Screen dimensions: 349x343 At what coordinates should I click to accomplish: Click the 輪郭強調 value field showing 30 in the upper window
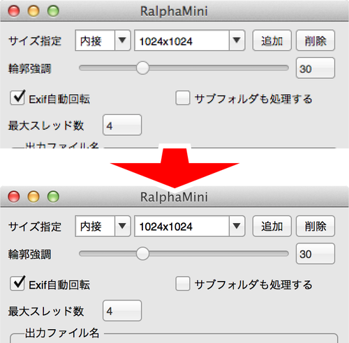coord(315,68)
